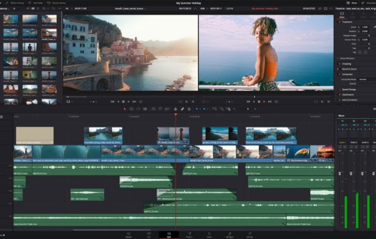The image size is (376, 239).
Task: Click the Replace clip icon
Action: pos(167,109)
